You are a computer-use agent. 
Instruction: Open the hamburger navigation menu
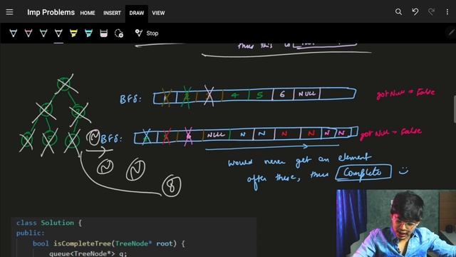[9, 12]
